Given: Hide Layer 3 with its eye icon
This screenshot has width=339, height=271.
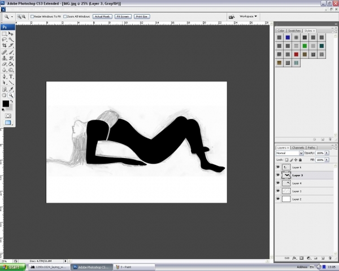Looking at the screenshot, I should coord(278,175).
